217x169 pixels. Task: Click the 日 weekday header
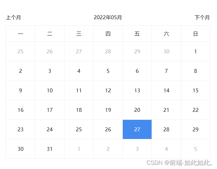[196, 34]
